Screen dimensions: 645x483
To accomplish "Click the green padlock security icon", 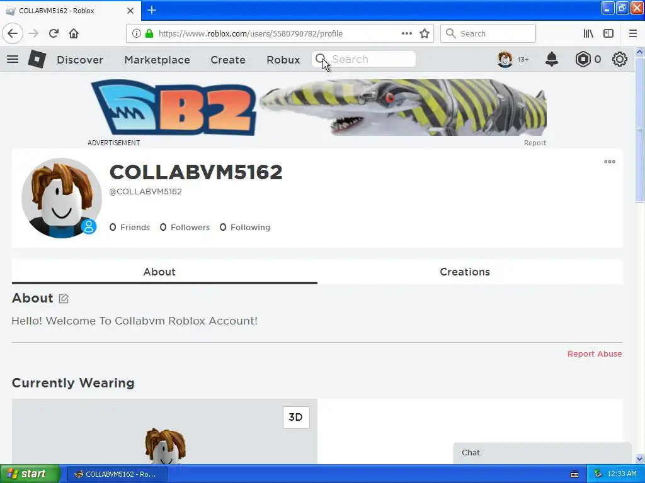I will [149, 33].
